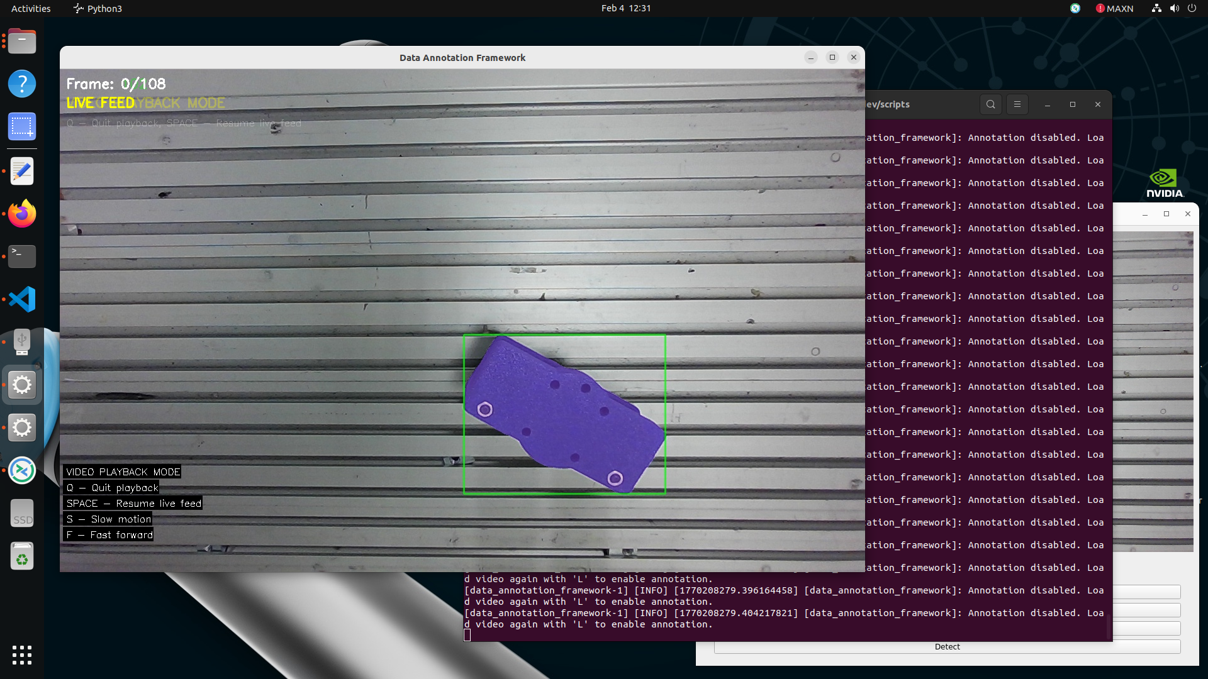Click the 'Q – Quit playback' overlay text
Viewport: 1208px width, 679px height.
point(112,488)
